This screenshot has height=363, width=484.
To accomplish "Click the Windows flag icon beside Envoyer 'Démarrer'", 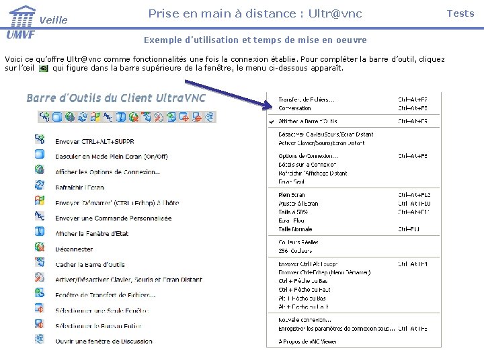I will point(40,200).
